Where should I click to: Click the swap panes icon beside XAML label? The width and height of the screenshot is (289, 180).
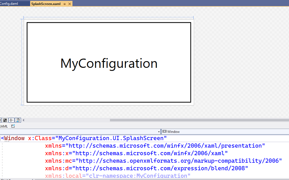13,126
